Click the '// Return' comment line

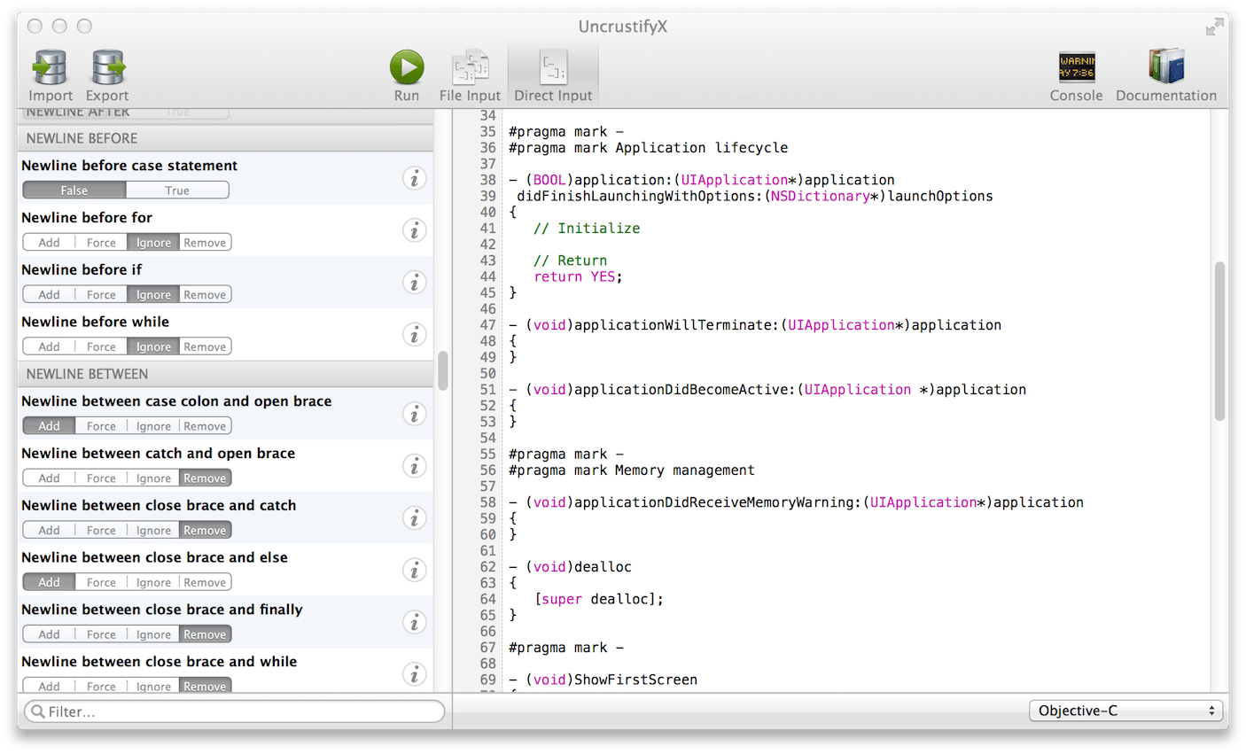[x=571, y=260]
